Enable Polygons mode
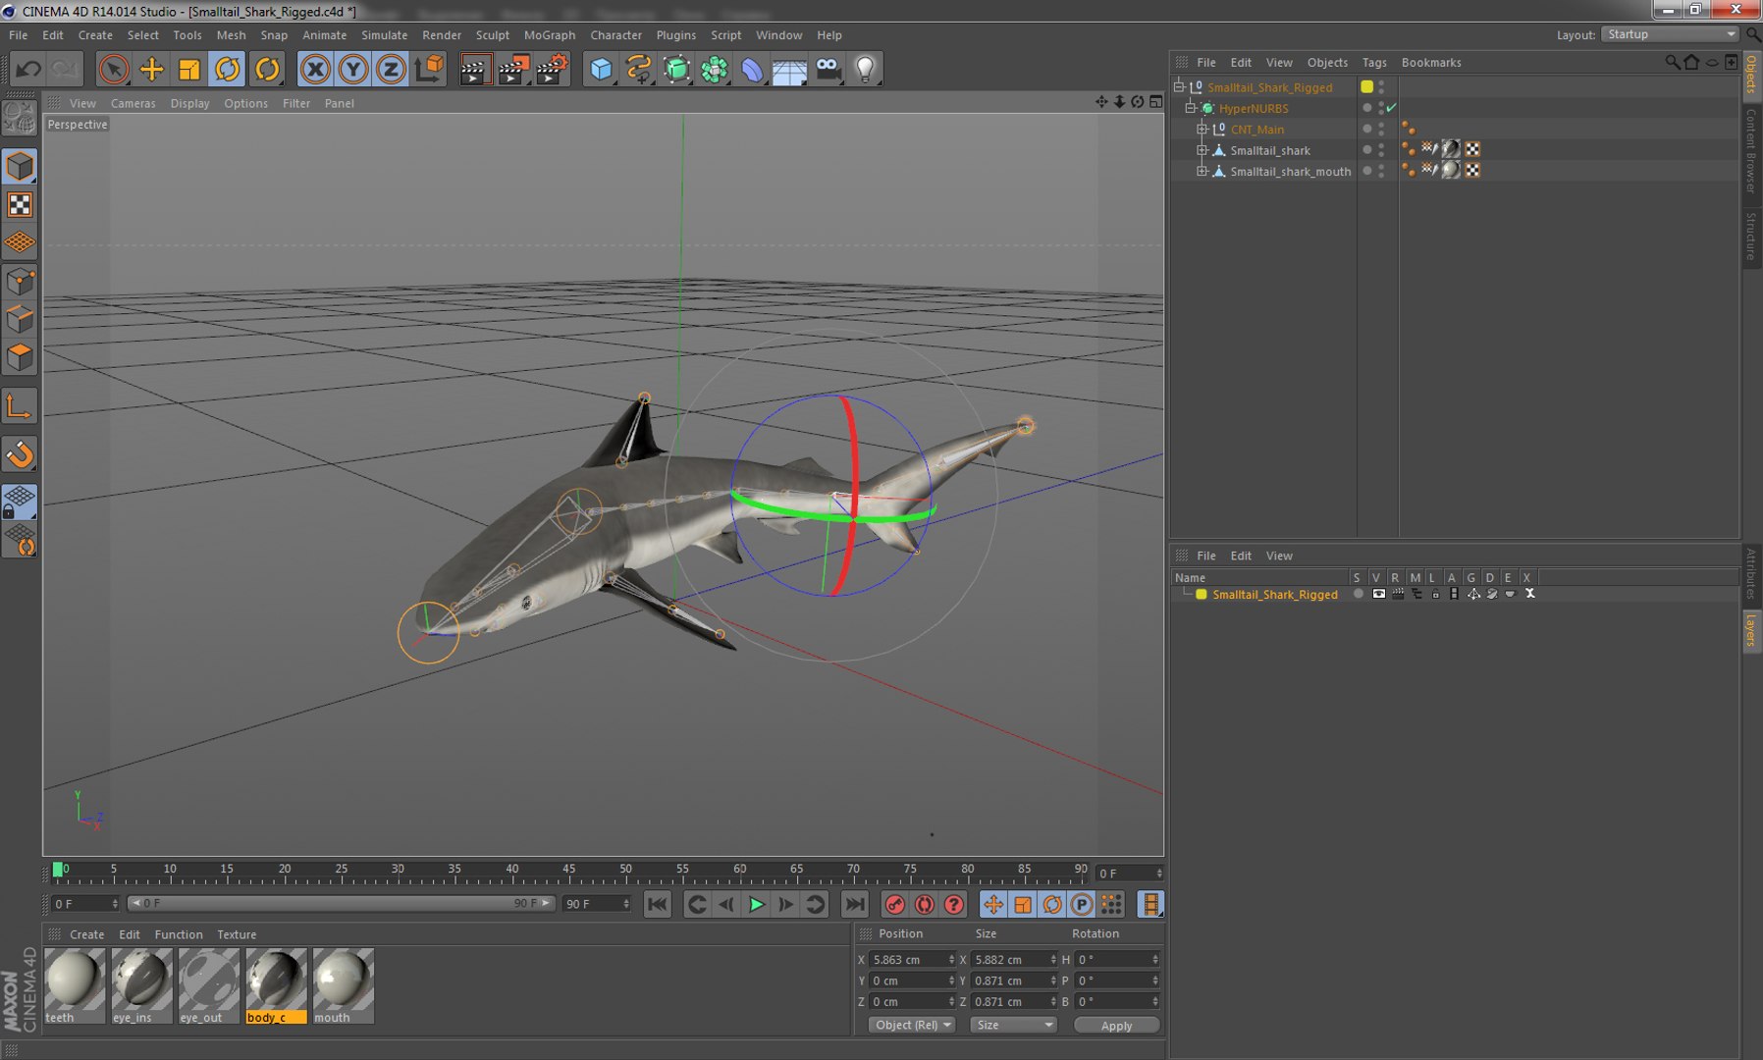The image size is (1763, 1060). pyautogui.click(x=20, y=357)
